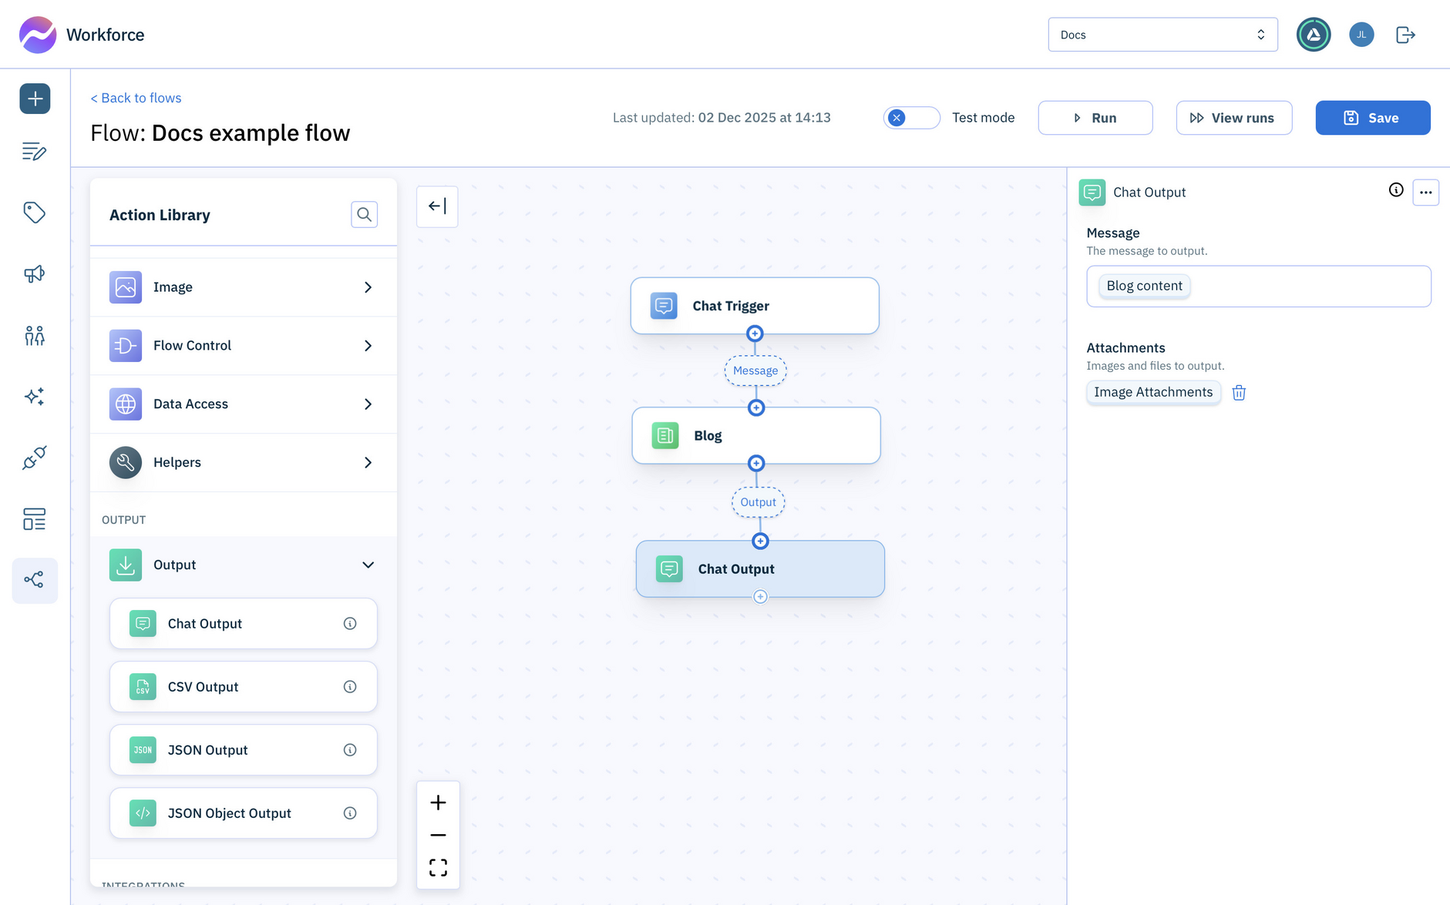
Task: Open the Action Library search icon
Action: [x=364, y=215]
